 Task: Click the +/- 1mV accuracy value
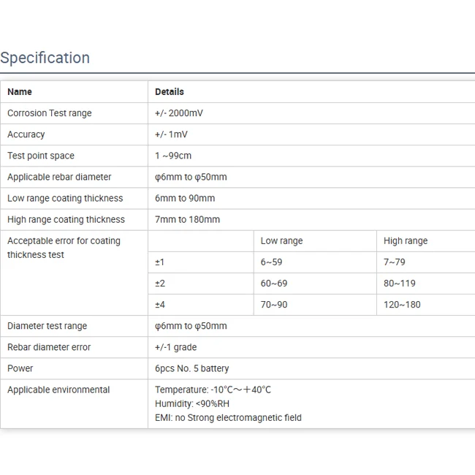pyautogui.click(x=171, y=134)
